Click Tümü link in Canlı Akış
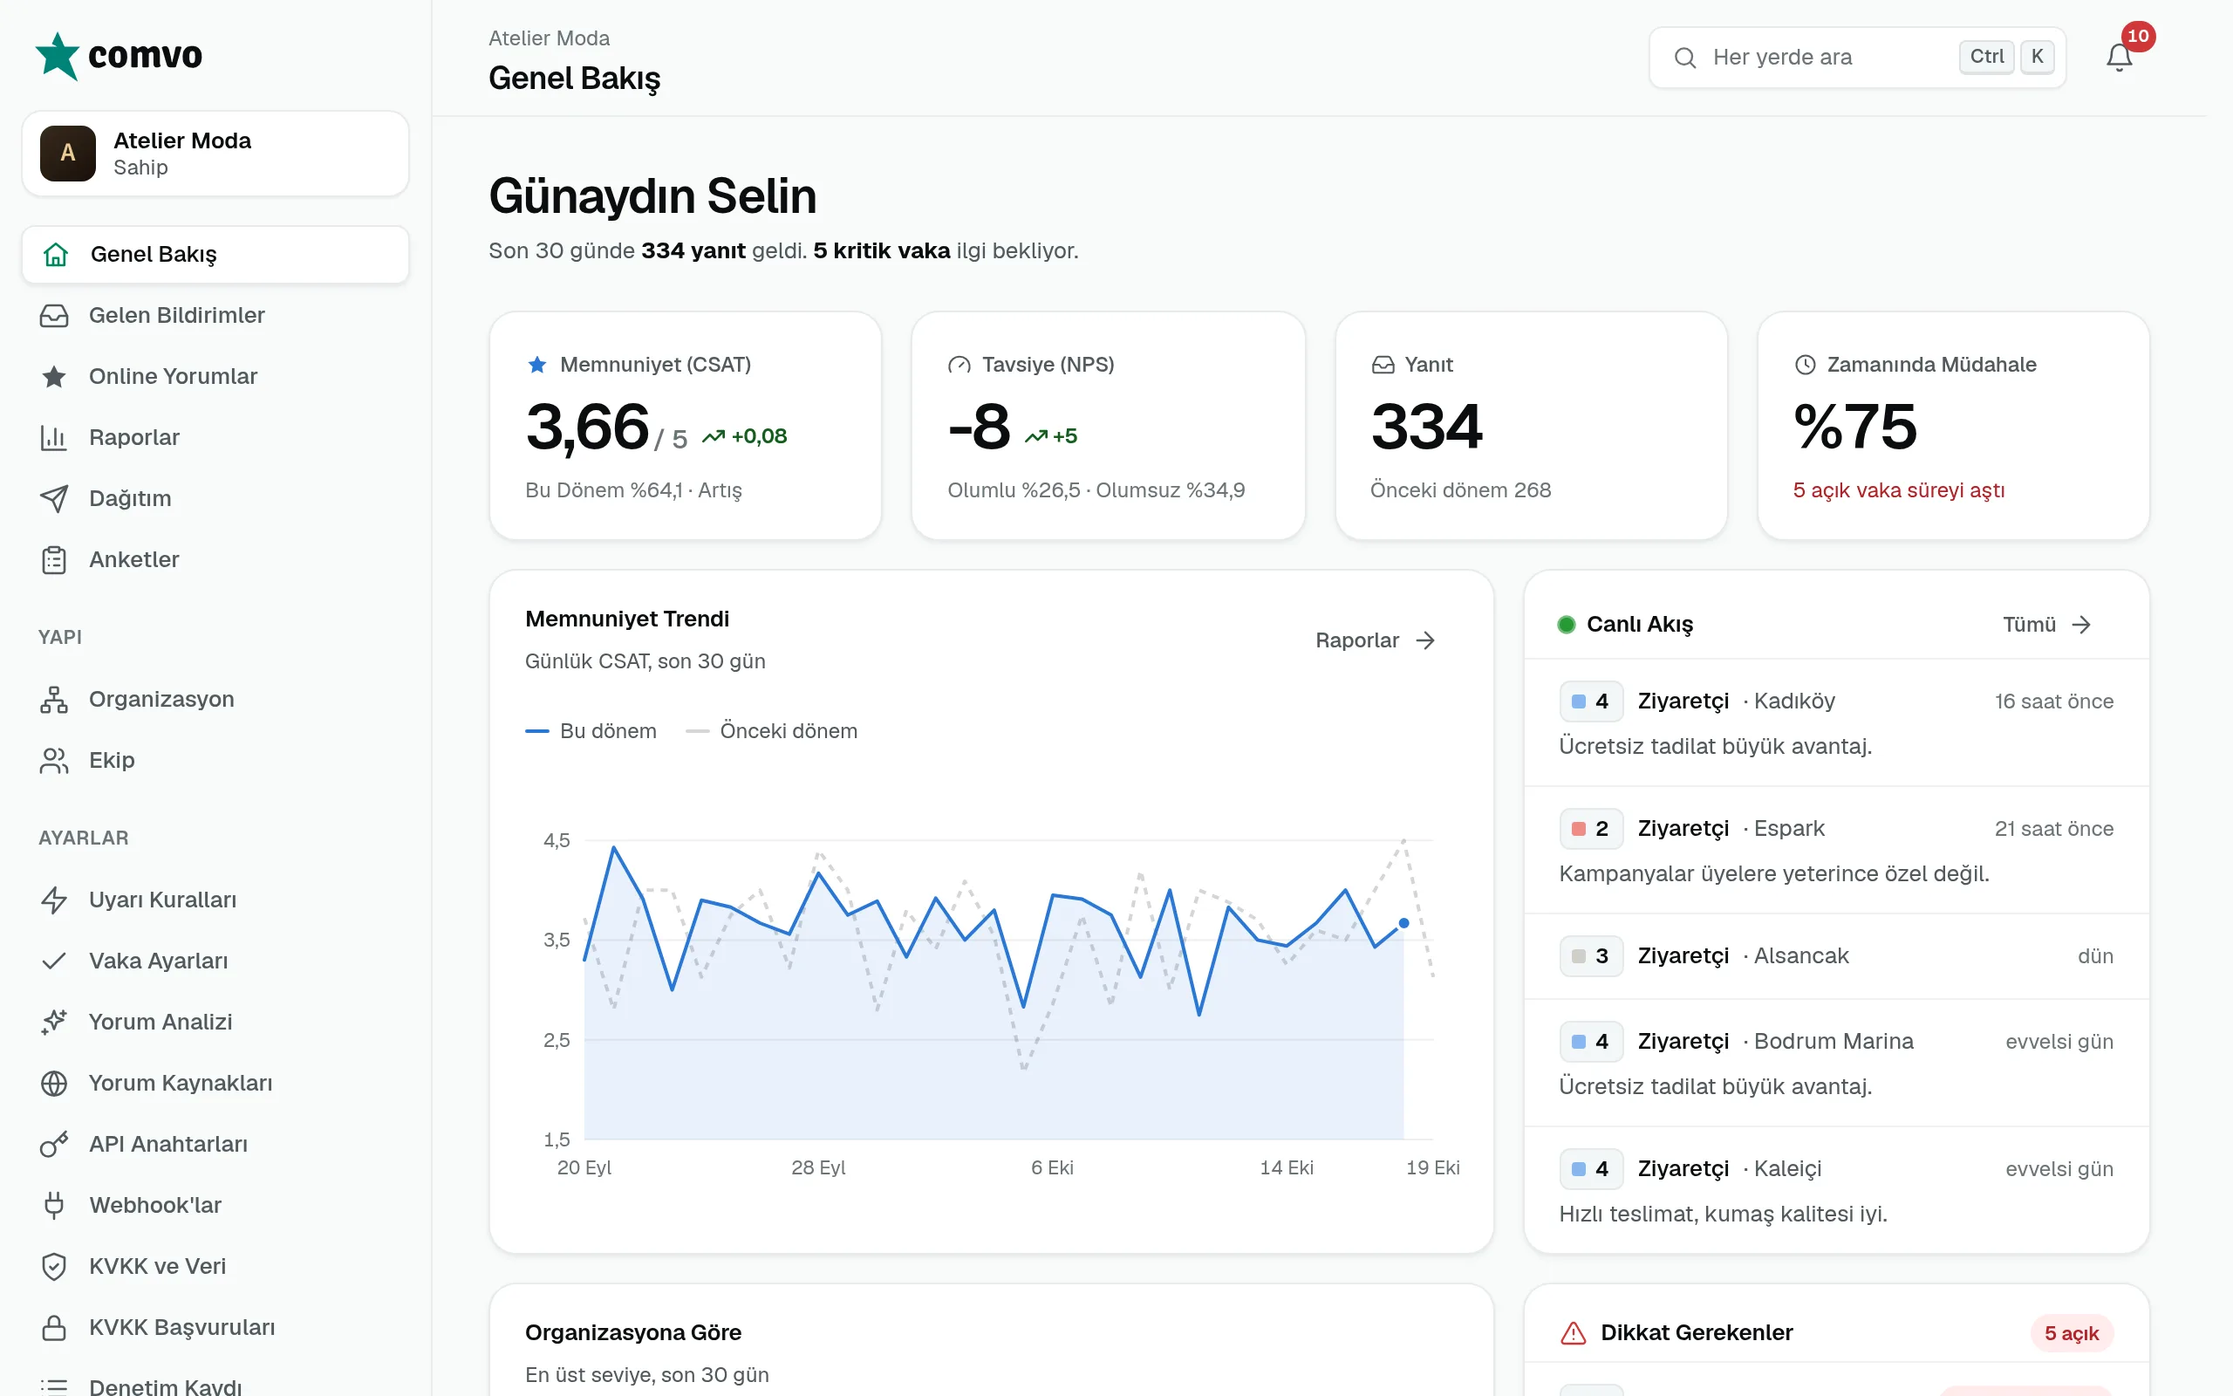Viewport: 2233px width, 1396px height. (x=2046, y=624)
